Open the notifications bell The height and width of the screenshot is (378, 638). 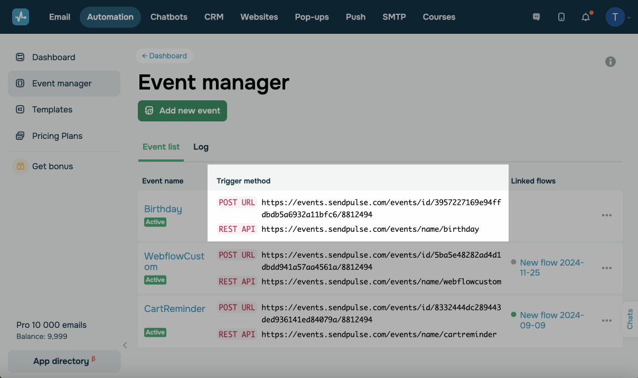pos(585,17)
